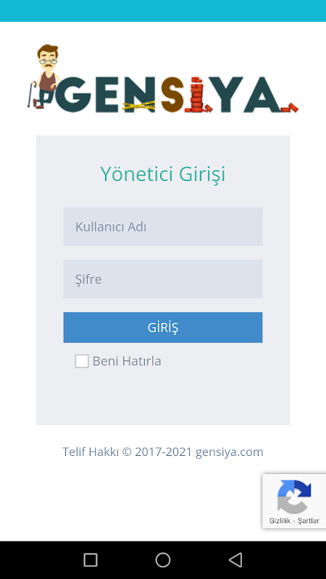This screenshot has width=326, height=579.
Task: Click the Telif Hakkı gensiya.com footer text
Action: [x=163, y=452]
